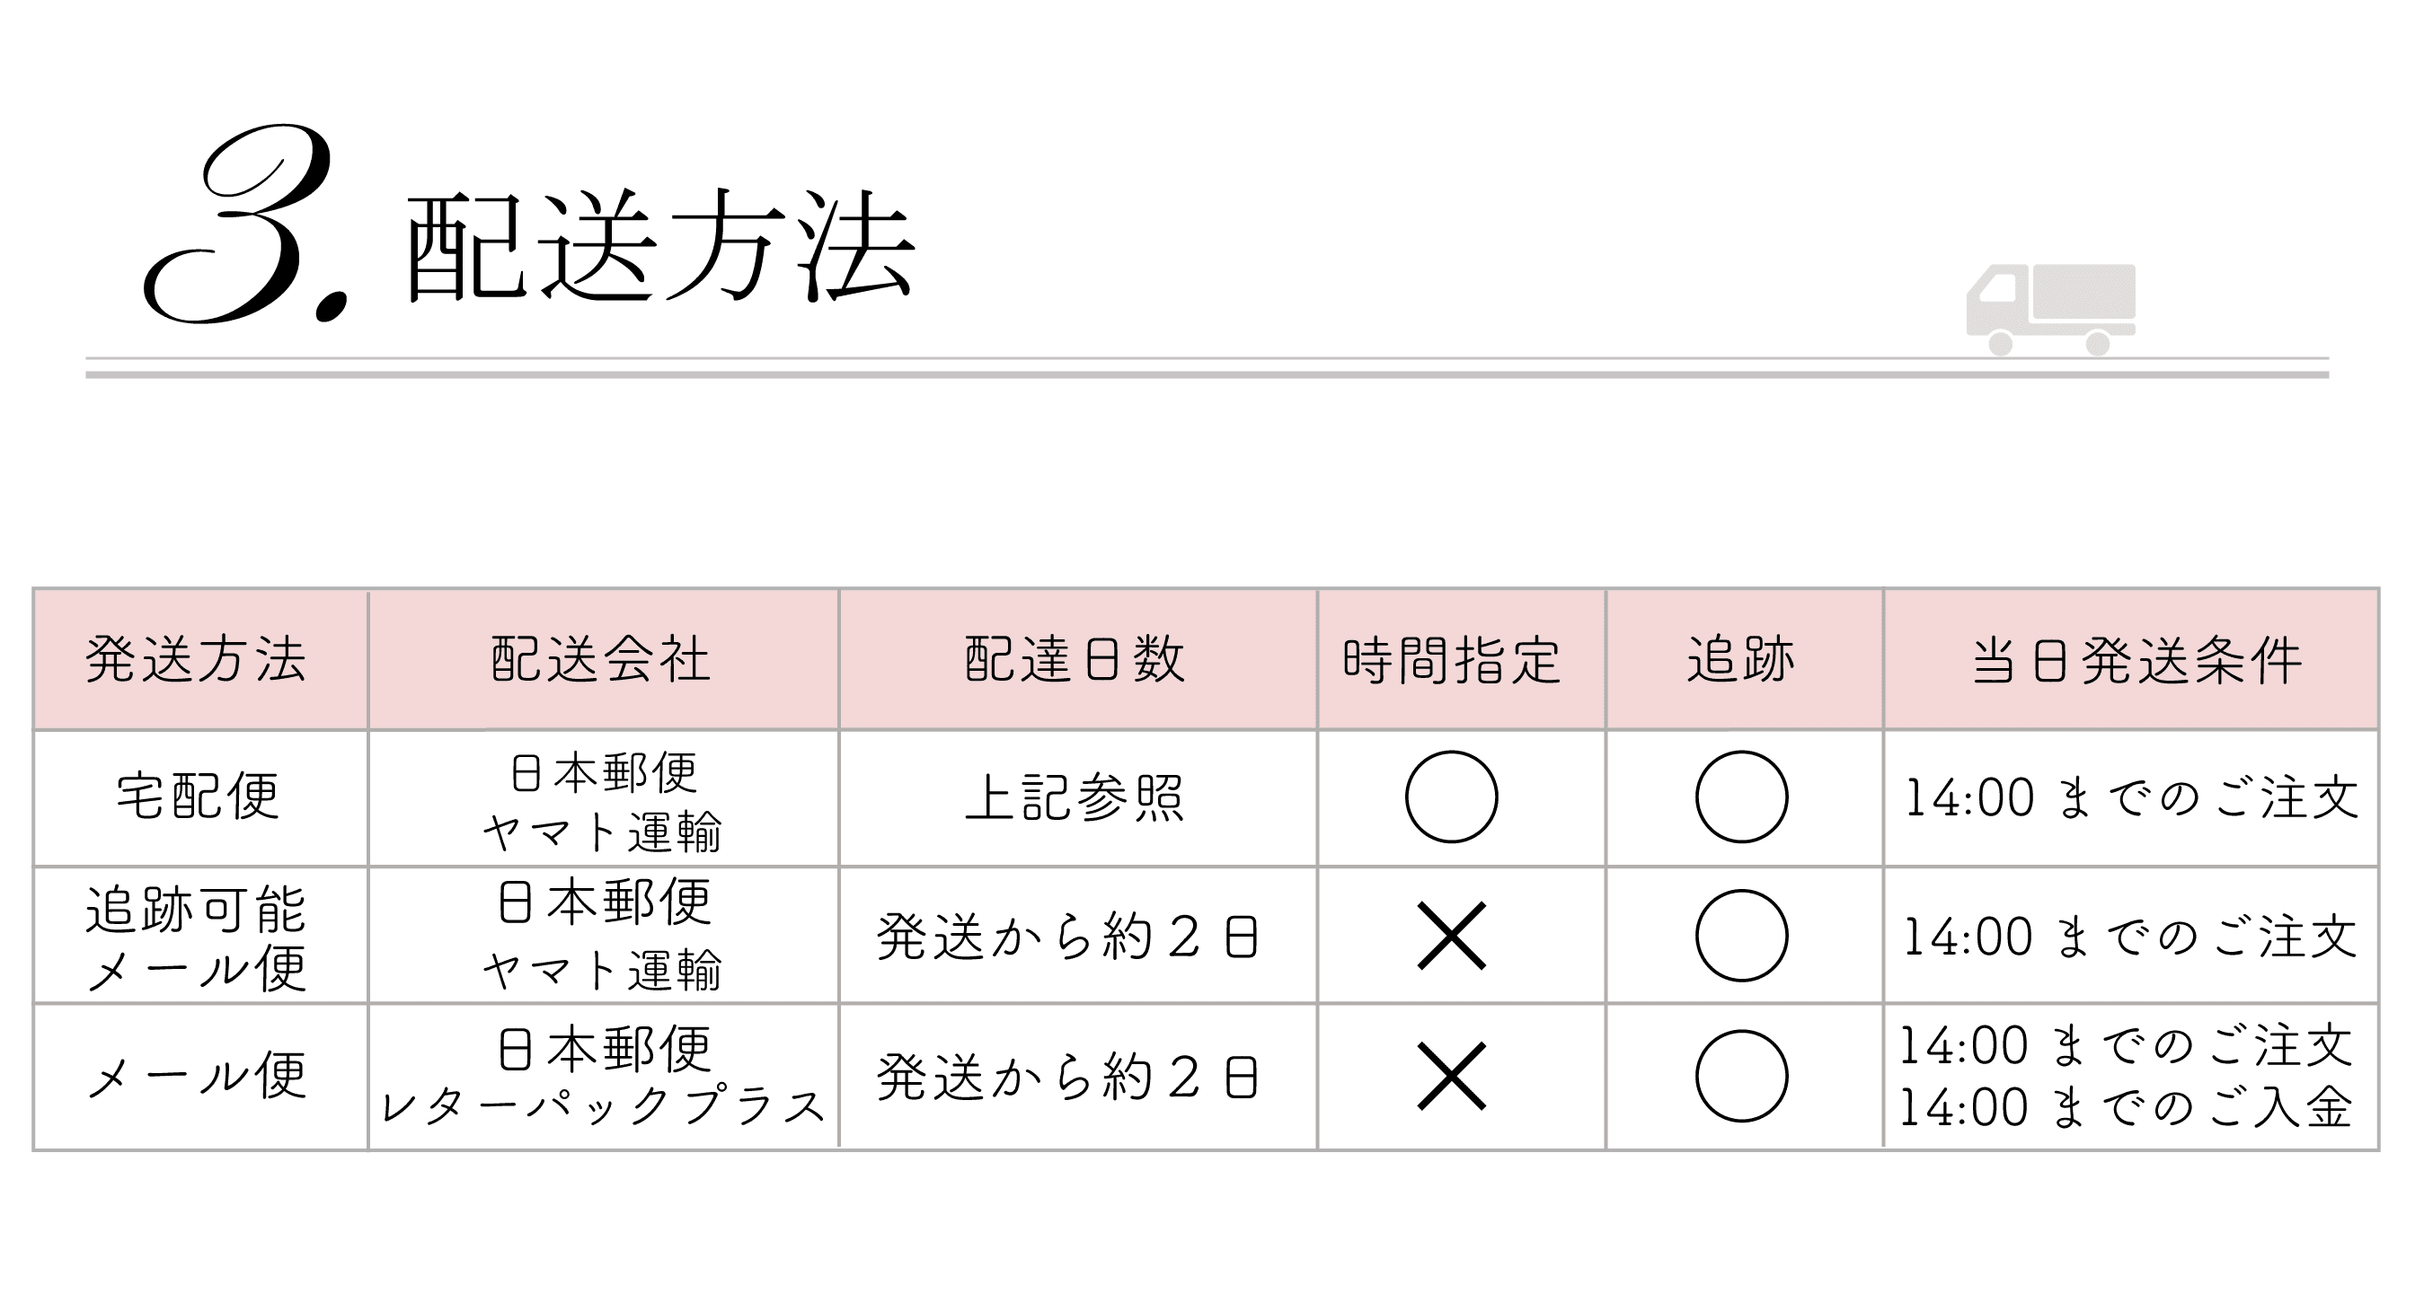Click the 14:00までのご入金 condition text
This screenshot has height=1294, width=2415.
2126,1107
